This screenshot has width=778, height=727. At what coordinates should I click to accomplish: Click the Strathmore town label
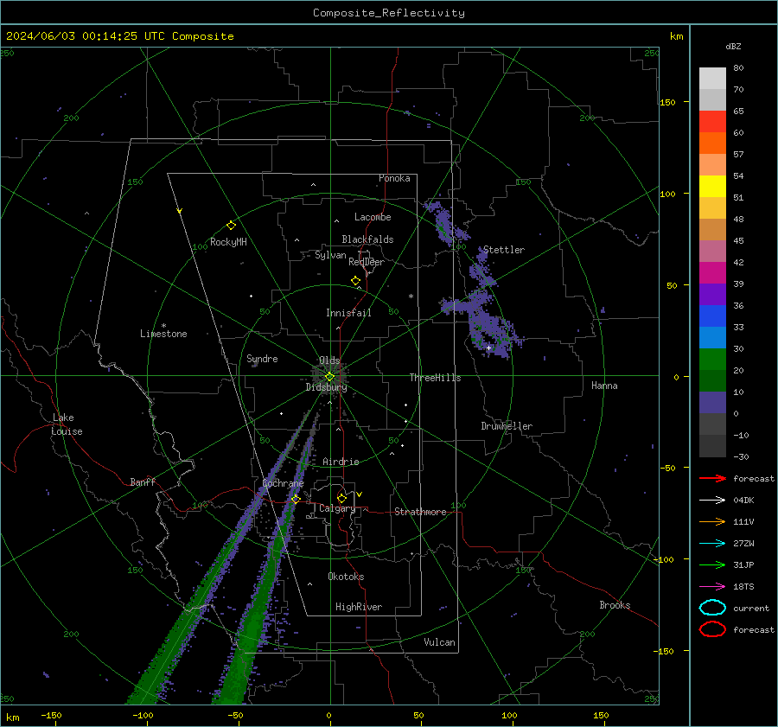coord(420,512)
